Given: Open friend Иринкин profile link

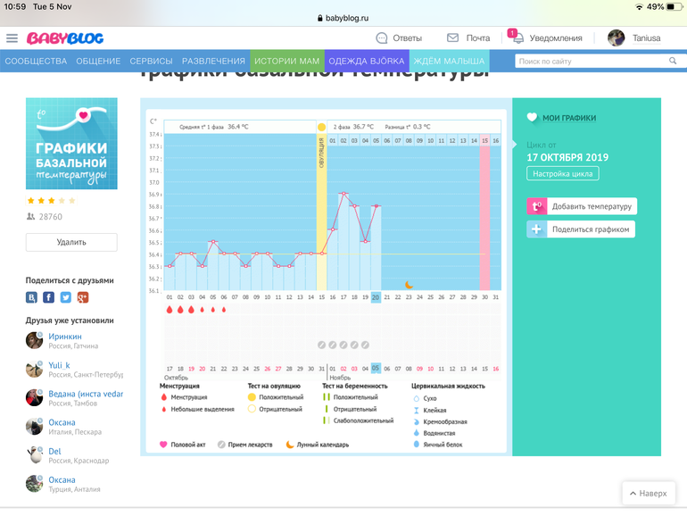Looking at the screenshot, I should (64, 337).
